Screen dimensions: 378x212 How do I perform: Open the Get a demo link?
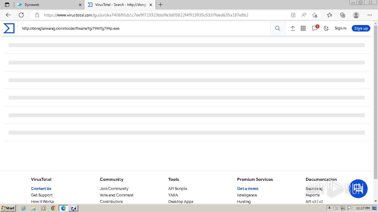point(248,188)
